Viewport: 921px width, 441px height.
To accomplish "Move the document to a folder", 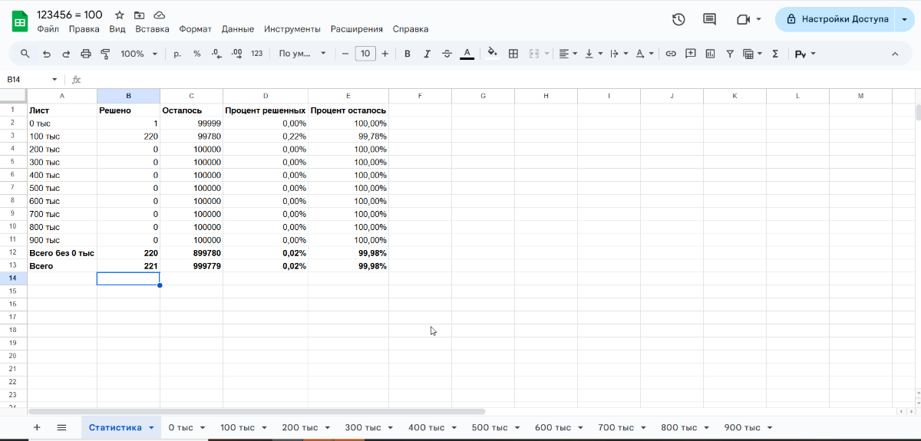I will tap(139, 15).
